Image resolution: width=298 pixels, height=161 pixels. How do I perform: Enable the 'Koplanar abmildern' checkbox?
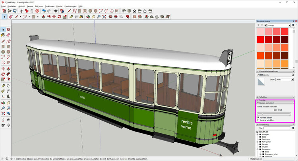[258, 120]
